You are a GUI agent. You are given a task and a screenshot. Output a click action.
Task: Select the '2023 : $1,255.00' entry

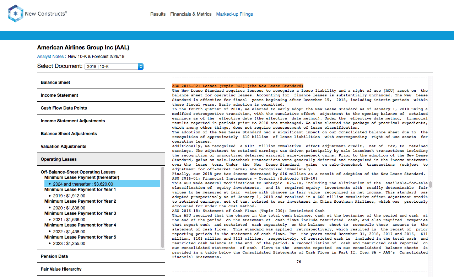click(x=69, y=244)
